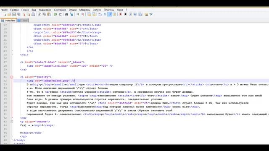
Task: Click the synchronize horizontal scrolling icon
Action: tap(94, 14)
